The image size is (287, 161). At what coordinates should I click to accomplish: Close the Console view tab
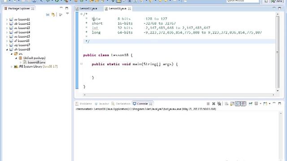coord(151,104)
